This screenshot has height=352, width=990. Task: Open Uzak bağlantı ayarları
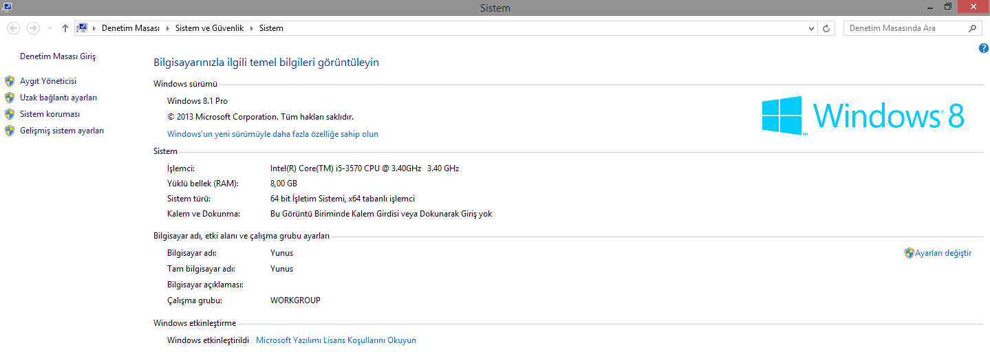pos(58,98)
